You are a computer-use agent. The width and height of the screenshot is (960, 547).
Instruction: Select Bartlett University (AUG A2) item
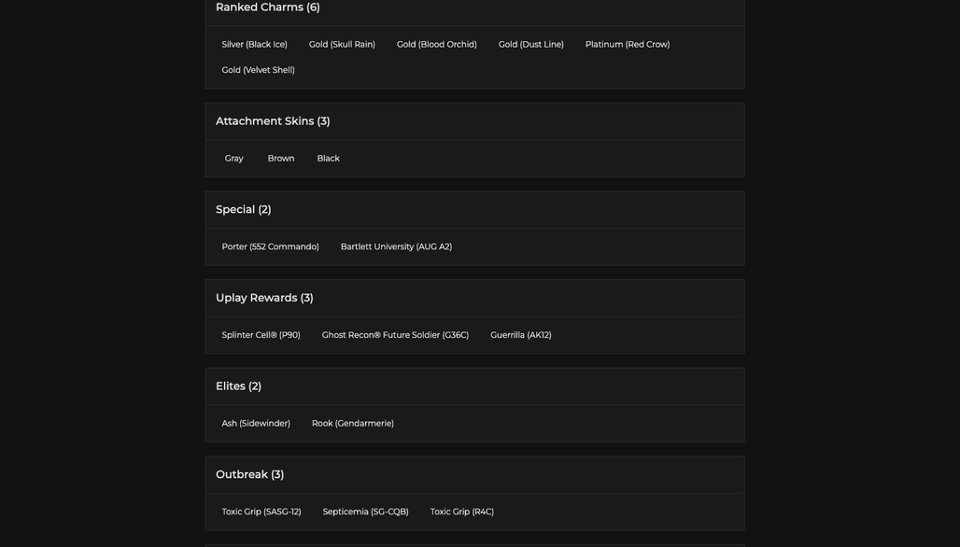tap(396, 246)
